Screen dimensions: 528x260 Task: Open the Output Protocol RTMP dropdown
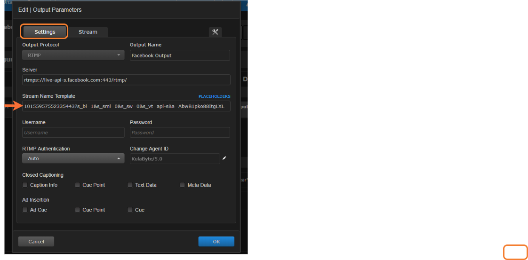(x=73, y=55)
